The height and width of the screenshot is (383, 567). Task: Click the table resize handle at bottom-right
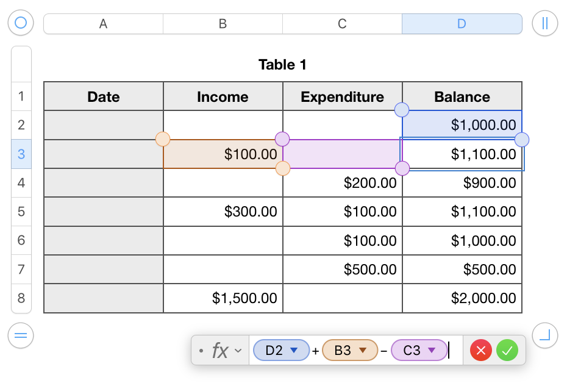point(544,335)
